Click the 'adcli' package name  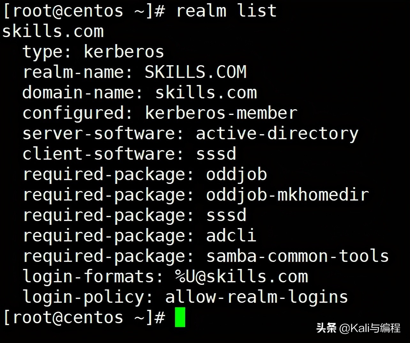coord(231,236)
